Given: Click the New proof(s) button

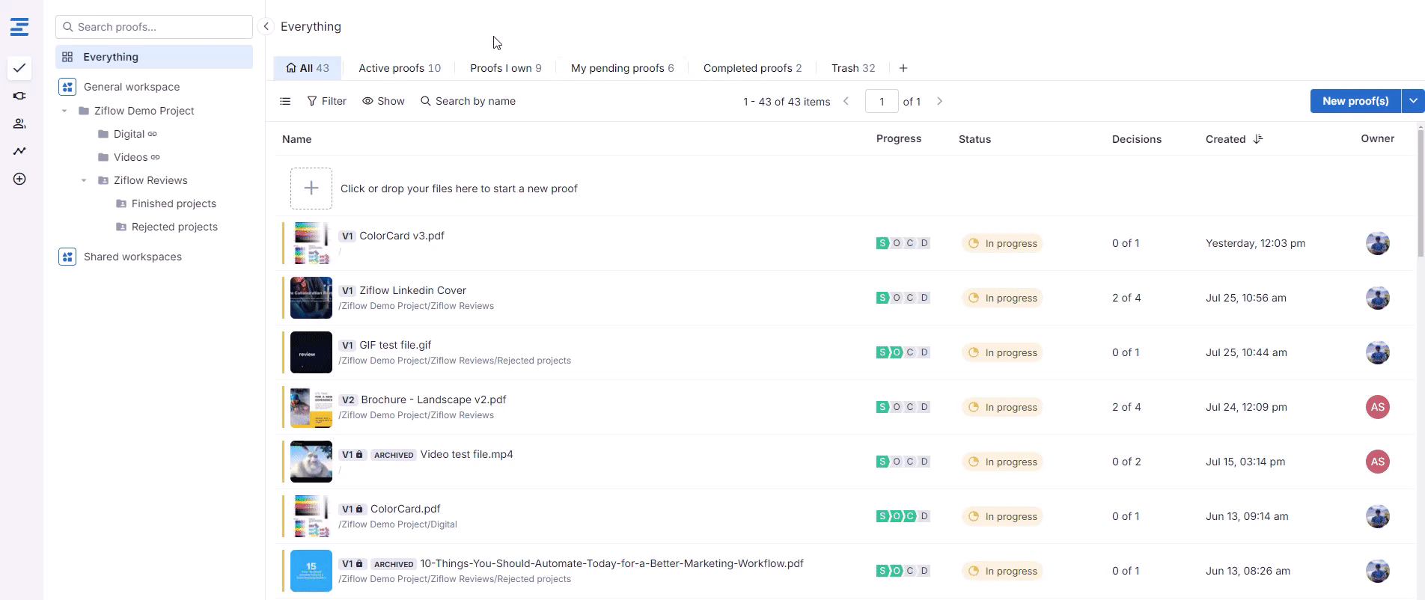Looking at the screenshot, I should point(1355,101).
